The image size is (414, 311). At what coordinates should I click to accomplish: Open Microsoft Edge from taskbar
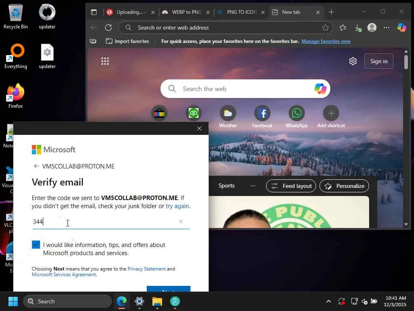(122, 301)
